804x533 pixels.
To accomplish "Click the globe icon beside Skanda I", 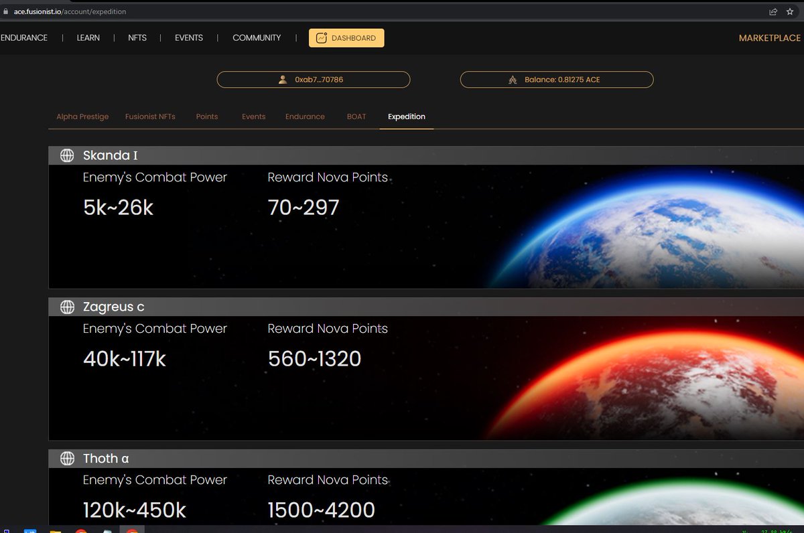I will (x=67, y=155).
